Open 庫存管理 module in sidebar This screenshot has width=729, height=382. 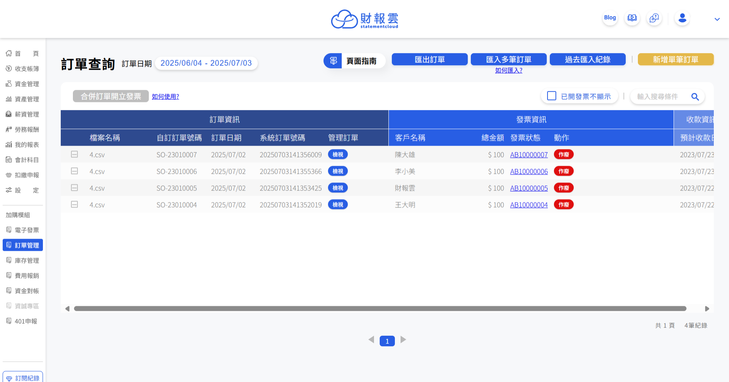click(x=22, y=260)
